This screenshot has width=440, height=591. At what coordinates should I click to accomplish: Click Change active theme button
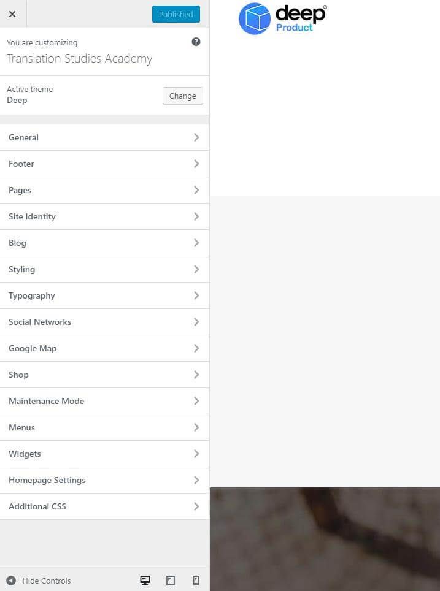[x=183, y=96]
